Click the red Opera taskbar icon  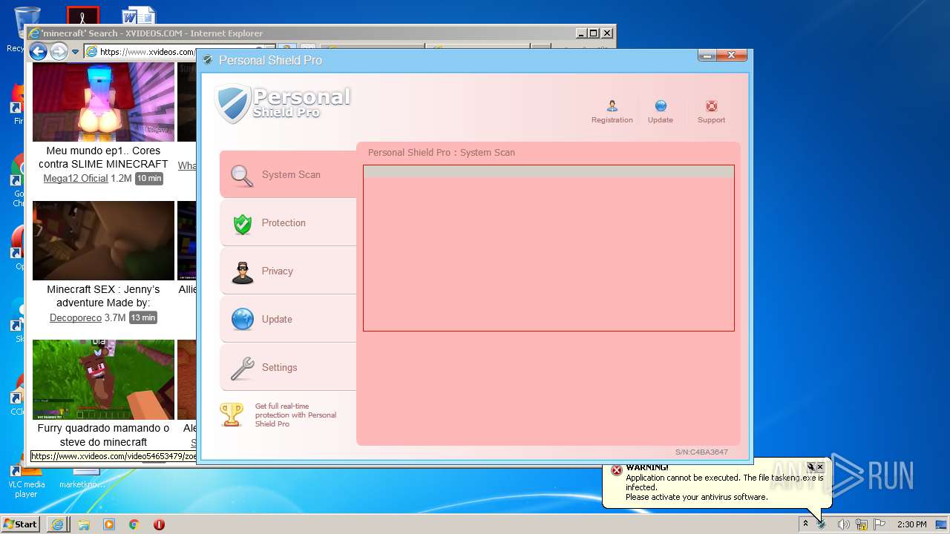click(159, 524)
